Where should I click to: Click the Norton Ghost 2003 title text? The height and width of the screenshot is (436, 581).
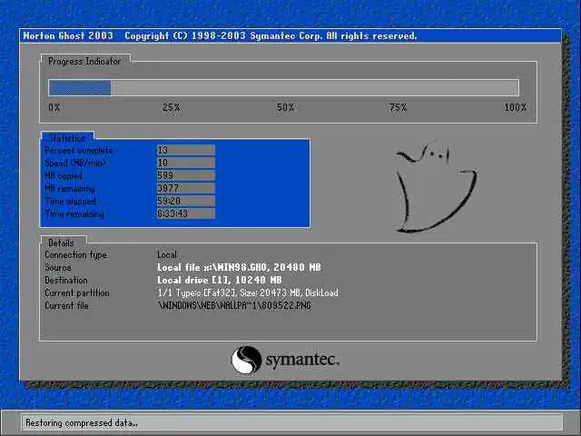point(68,36)
